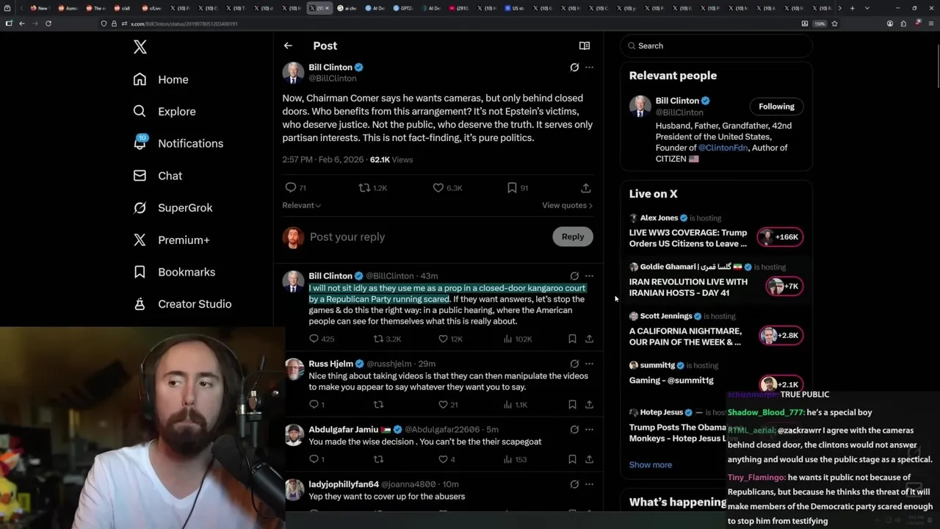This screenshot has width=940, height=529.
Task: Click Grok icon on main Bill Clinton post
Action: point(574,67)
